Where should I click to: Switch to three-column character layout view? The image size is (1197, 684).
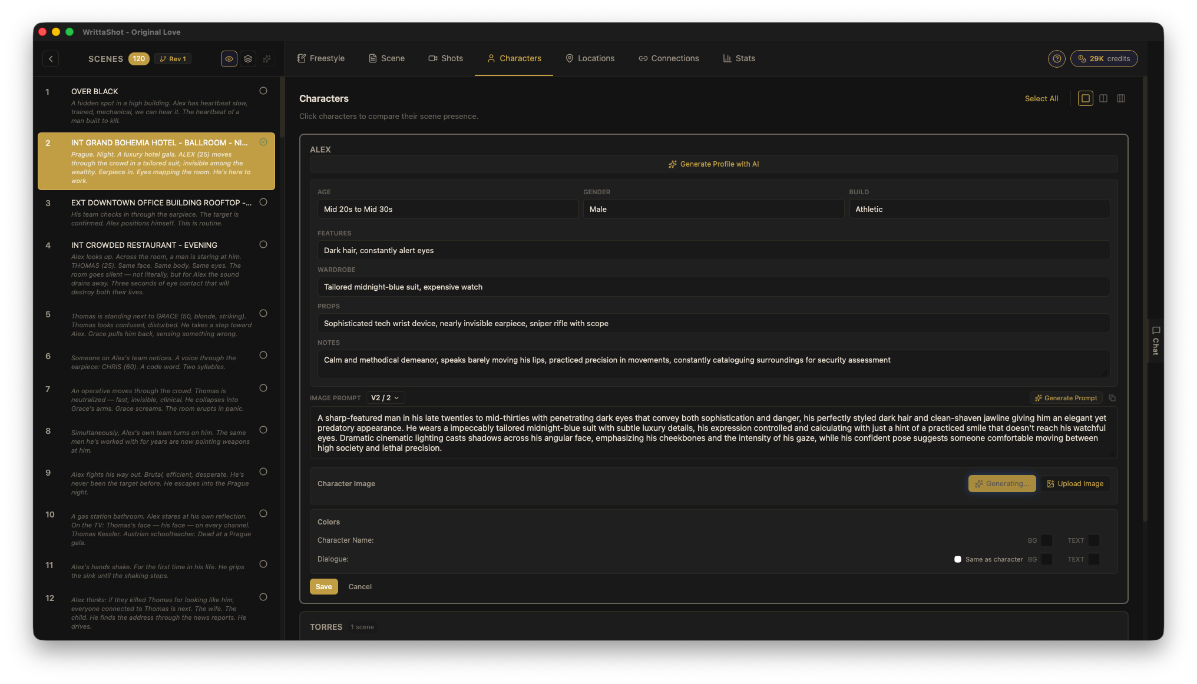(x=1121, y=98)
